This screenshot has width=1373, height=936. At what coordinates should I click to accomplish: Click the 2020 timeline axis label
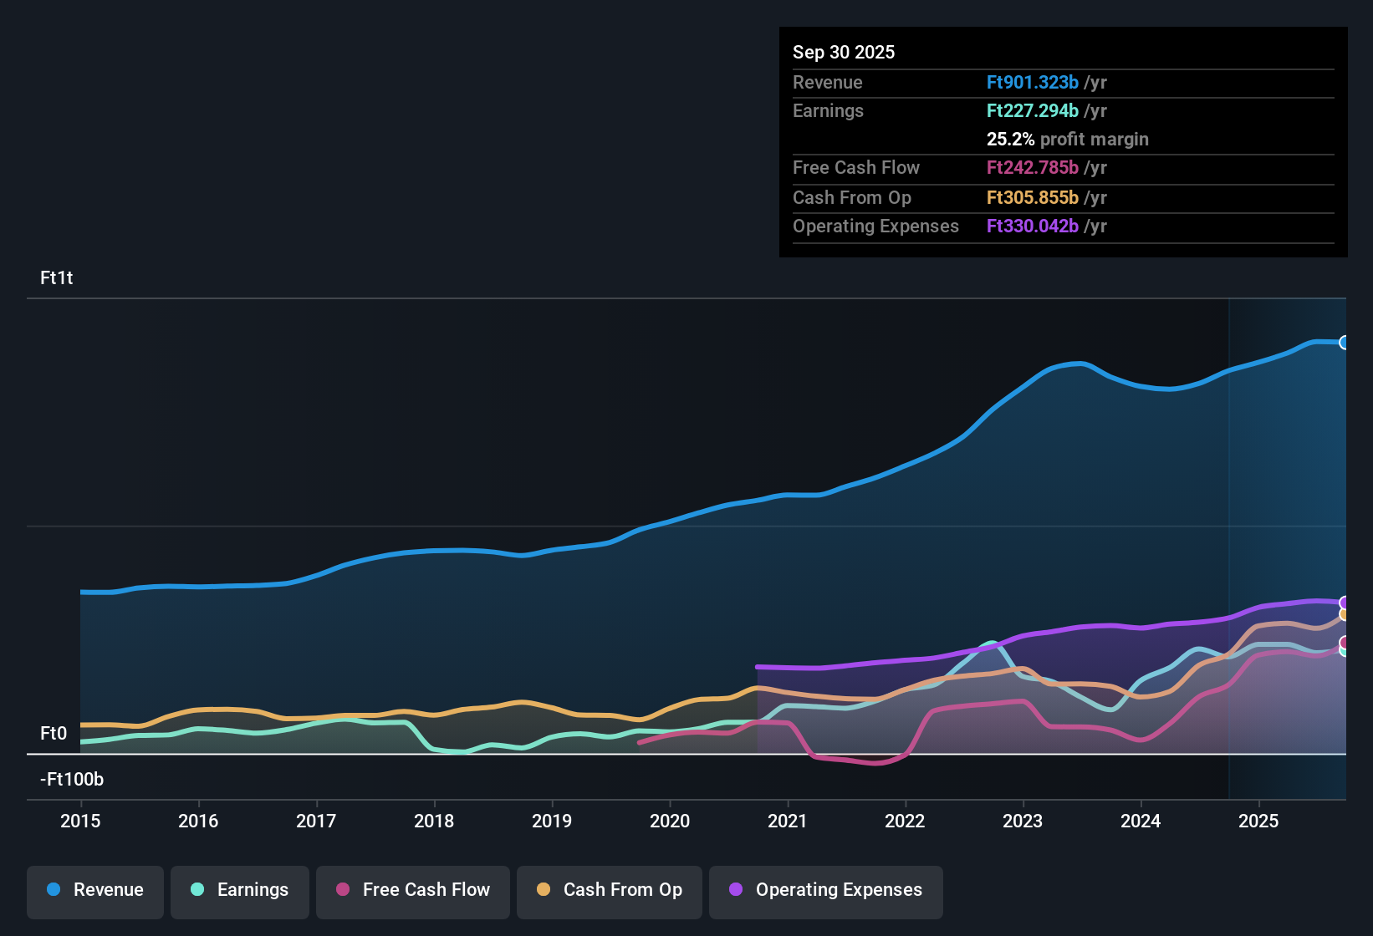coord(670,821)
